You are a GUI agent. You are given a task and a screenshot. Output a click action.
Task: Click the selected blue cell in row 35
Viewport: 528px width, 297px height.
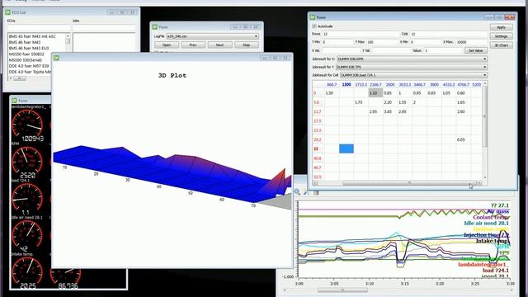[346, 148]
